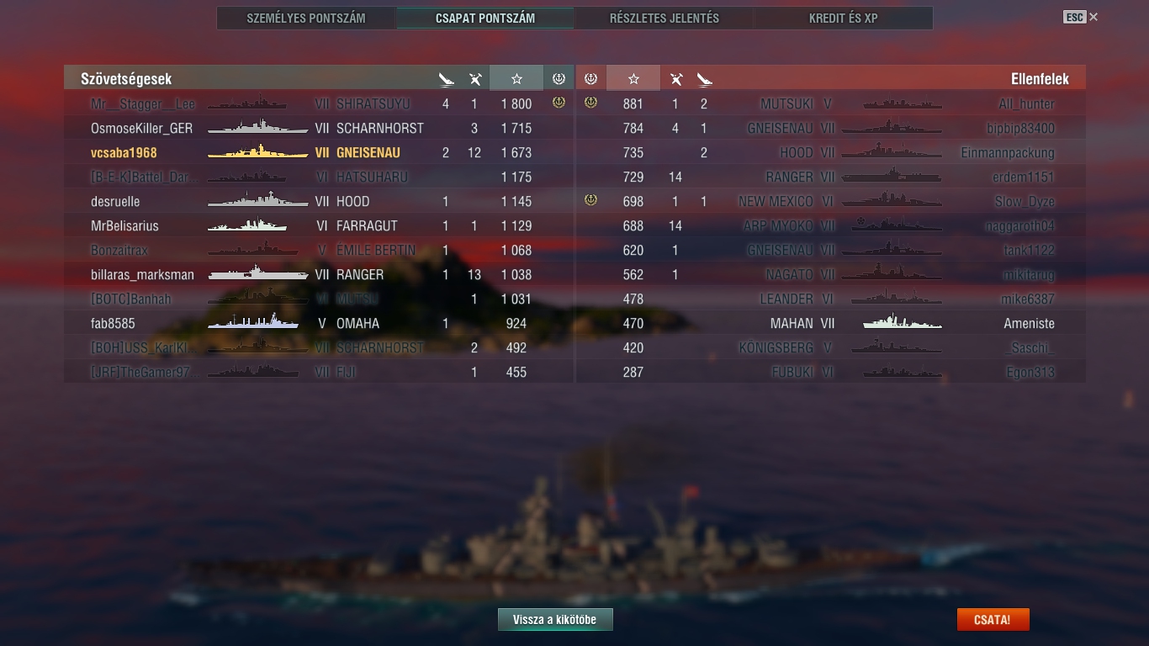
Task: Select the Csapat Pontszám tab
Action: 485,18
